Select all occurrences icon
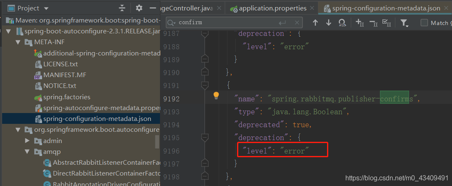This screenshot has height=186, width=452. [x=386, y=23]
